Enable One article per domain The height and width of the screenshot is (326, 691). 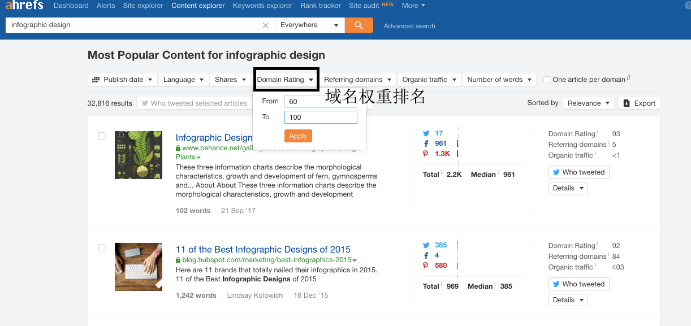pos(547,80)
